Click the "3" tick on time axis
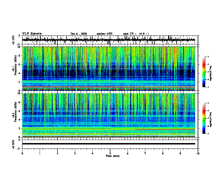Viewport: 223px width, 172px height. point(75,153)
